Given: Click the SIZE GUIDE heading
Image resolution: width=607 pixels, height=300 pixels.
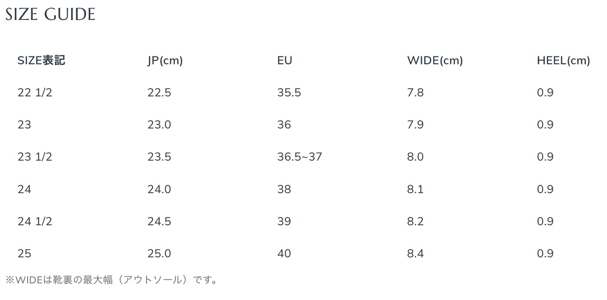Looking at the screenshot, I should [x=50, y=15].
